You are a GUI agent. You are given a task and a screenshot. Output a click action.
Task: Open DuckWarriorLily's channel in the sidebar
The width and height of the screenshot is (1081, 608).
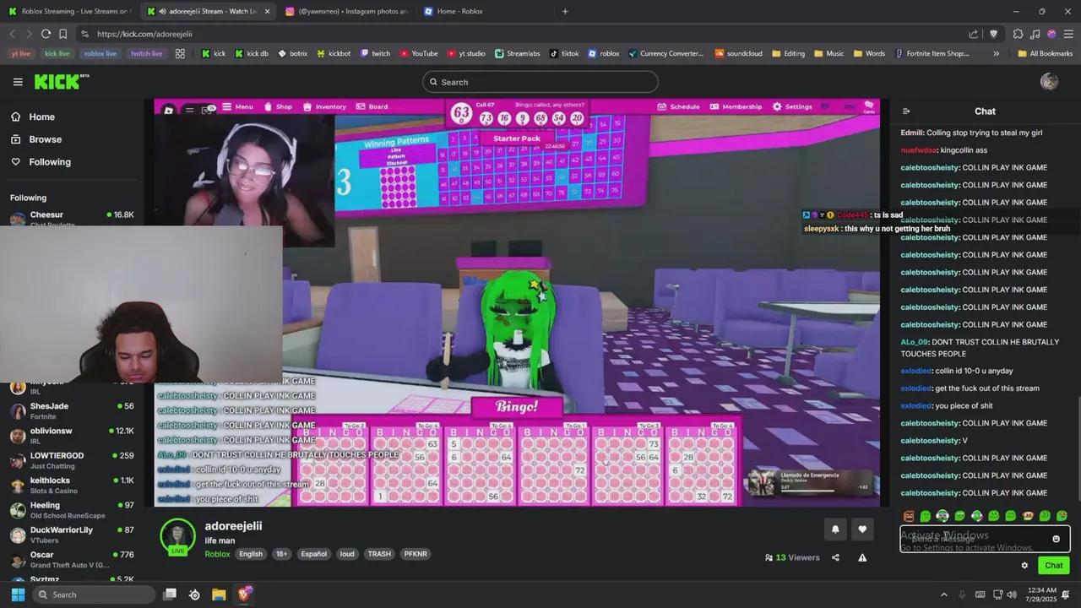coord(72,535)
